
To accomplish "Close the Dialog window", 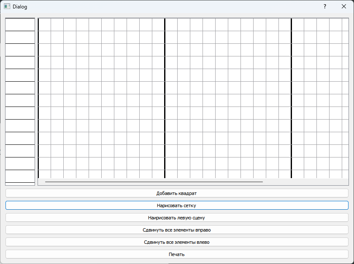I will [343, 7].
